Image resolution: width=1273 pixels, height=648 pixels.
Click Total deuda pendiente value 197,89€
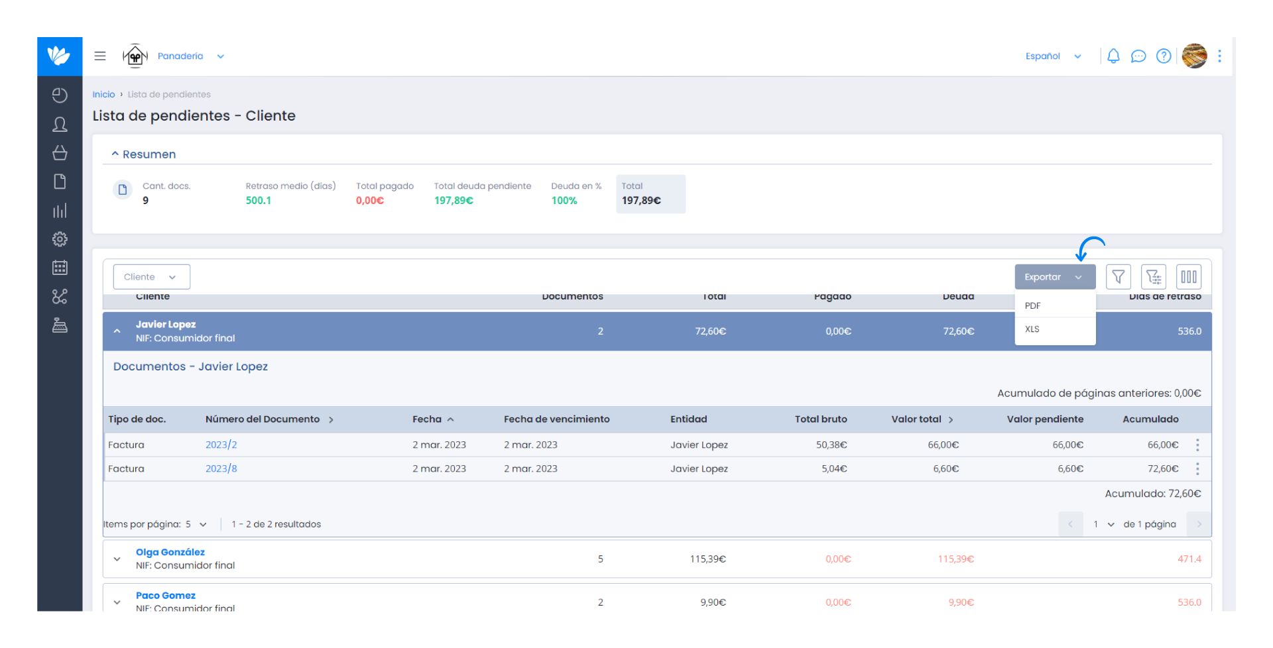[x=454, y=201]
